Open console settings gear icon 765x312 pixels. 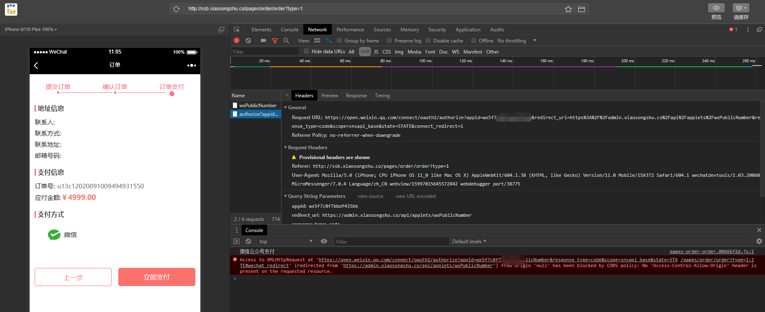coord(759,241)
